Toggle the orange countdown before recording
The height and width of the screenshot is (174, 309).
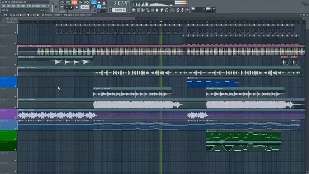point(74,2)
